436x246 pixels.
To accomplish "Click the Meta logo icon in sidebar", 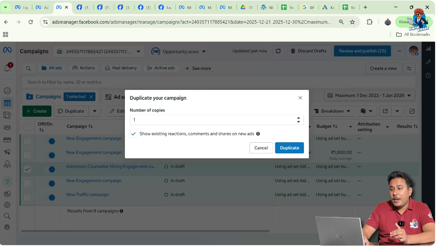I will click(x=7, y=50).
